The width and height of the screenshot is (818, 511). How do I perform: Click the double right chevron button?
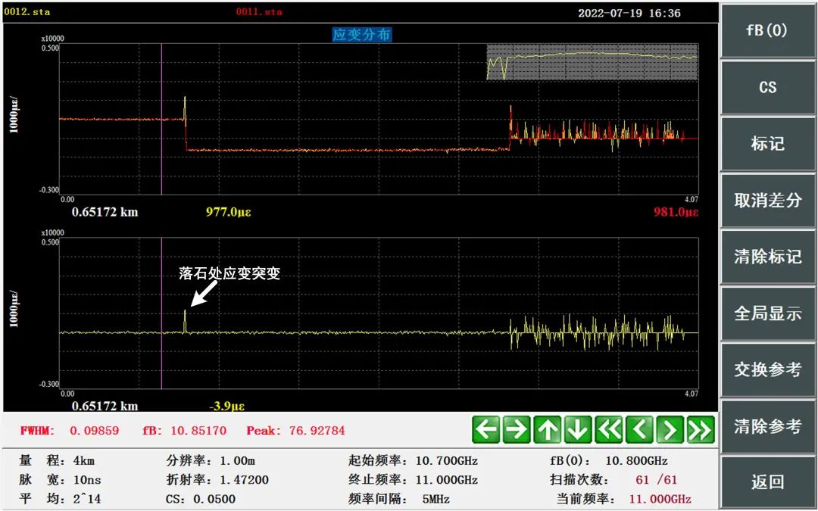coord(701,430)
